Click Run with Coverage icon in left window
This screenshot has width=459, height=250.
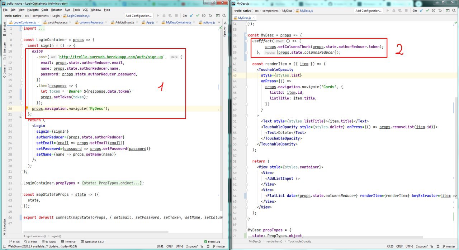170,16
